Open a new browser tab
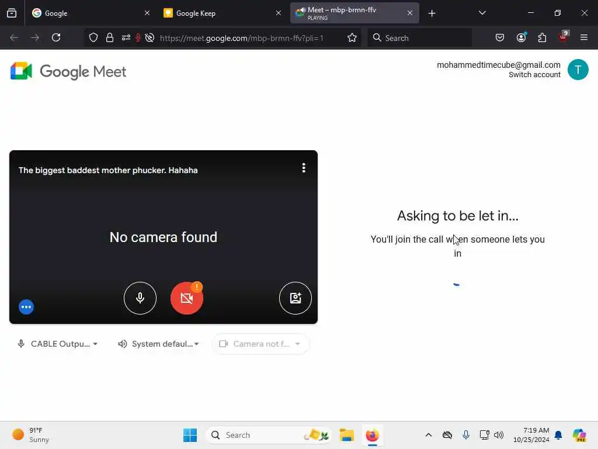The height and width of the screenshot is (449, 598). click(432, 13)
